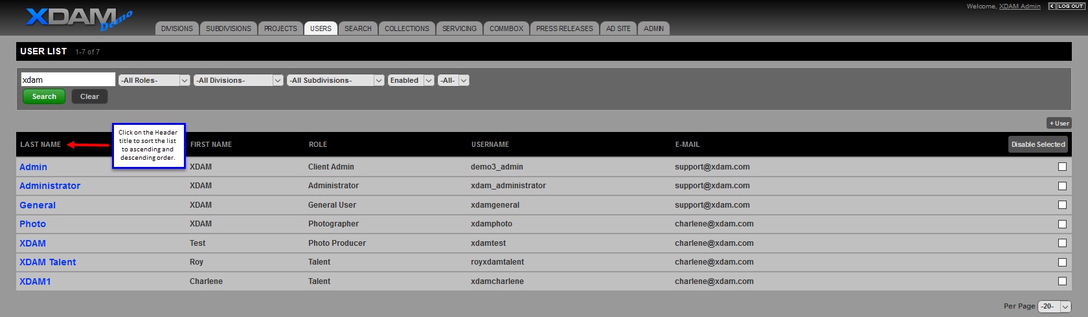Select checkbox for xdamgeneral user

coord(1062,205)
